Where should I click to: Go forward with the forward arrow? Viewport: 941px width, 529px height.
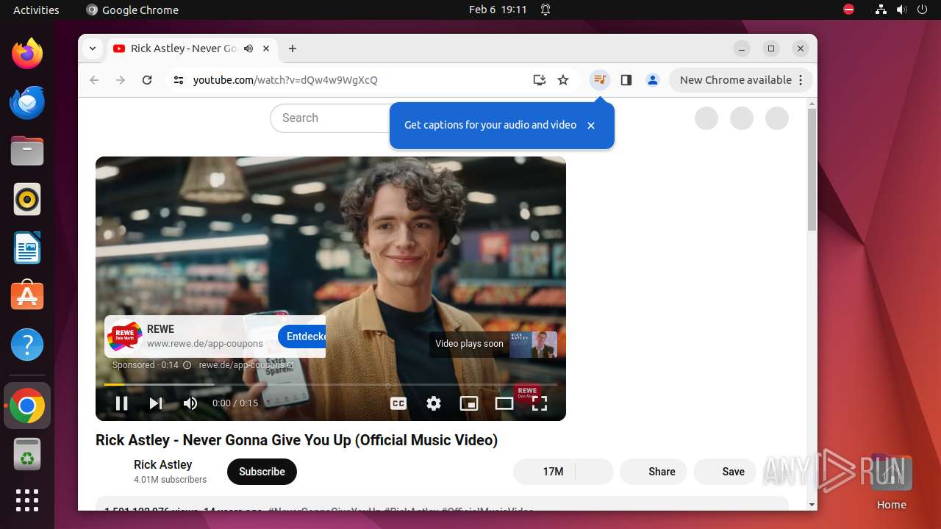tap(121, 80)
